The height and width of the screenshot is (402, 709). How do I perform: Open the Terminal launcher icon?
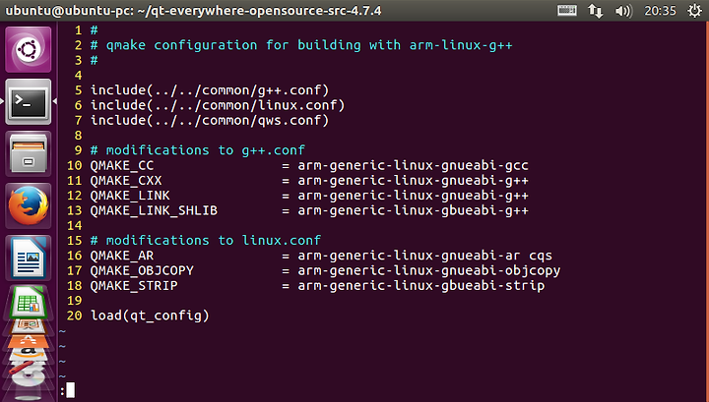(x=28, y=101)
